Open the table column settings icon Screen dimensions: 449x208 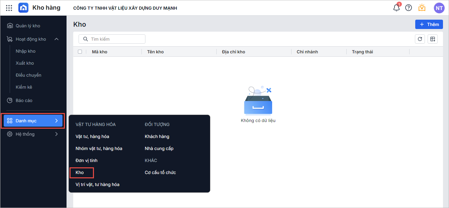point(433,39)
